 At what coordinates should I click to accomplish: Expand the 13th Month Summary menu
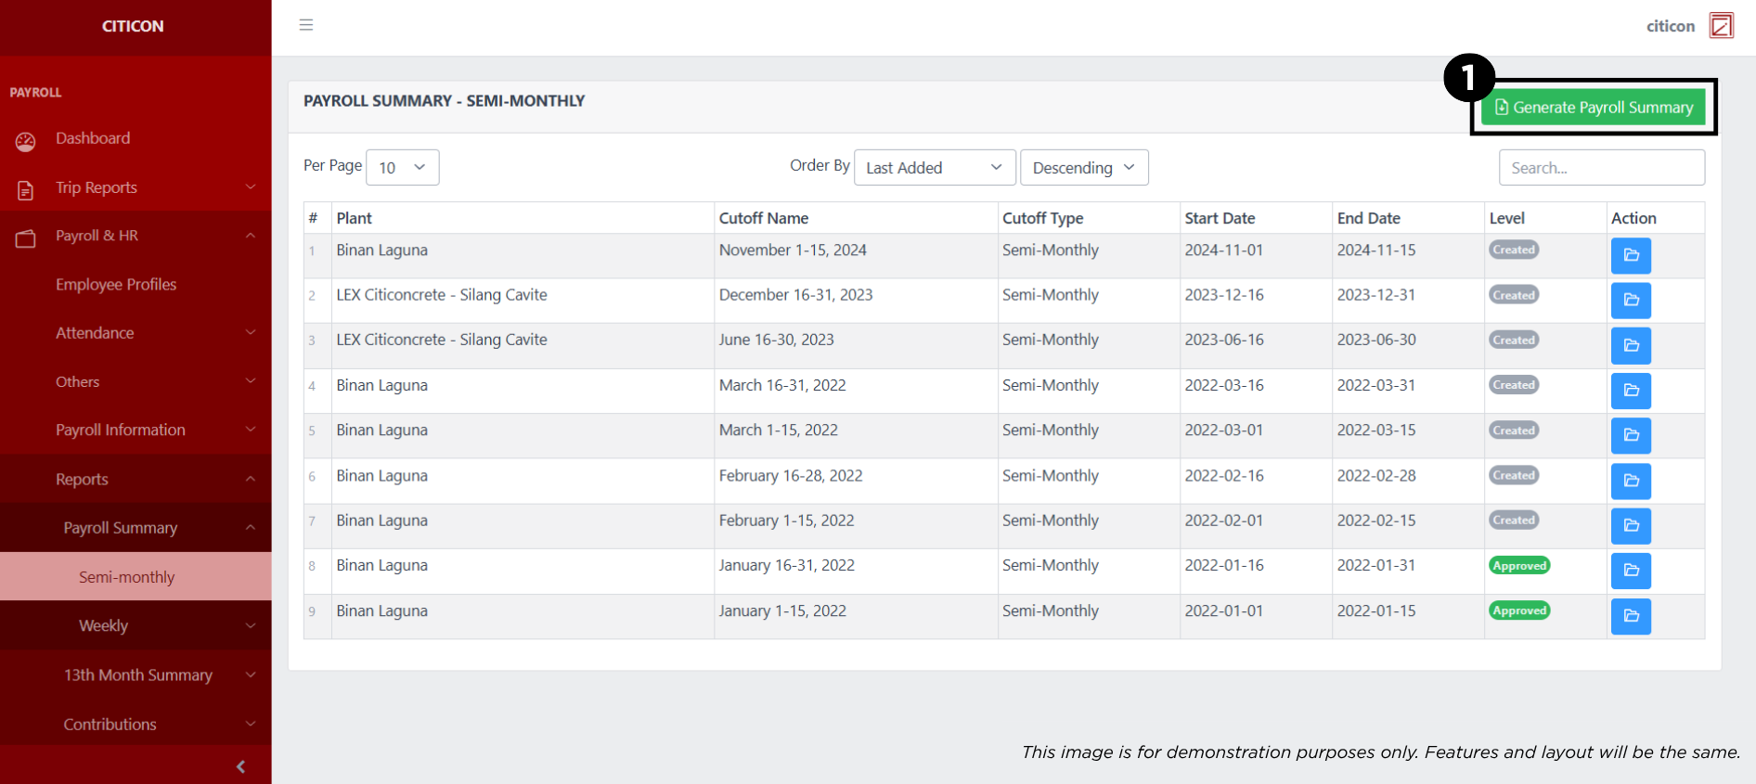click(137, 675)
